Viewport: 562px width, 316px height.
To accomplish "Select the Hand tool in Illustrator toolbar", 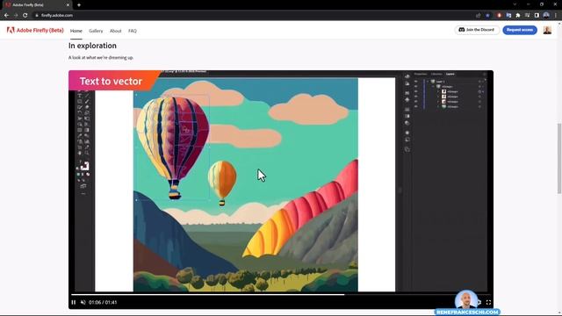I will click(80, 153).
